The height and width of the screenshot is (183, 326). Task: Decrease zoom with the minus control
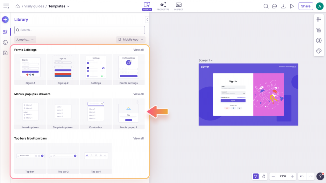[x=273, y=176]
